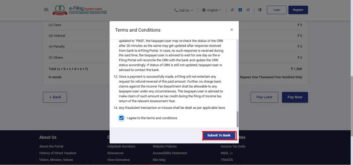
Task: Click the (d) Interest row label
Action: click(57, 36)
